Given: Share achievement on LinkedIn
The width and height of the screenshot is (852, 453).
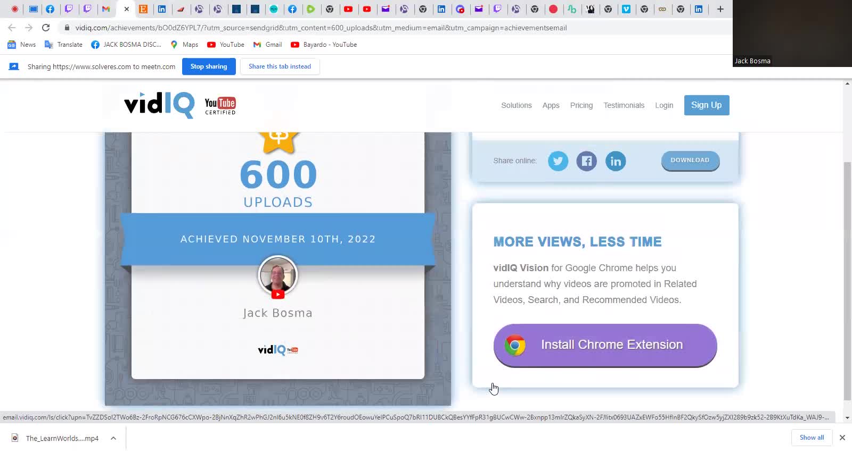Looking at the screenshot, I should tap(616, 161).
